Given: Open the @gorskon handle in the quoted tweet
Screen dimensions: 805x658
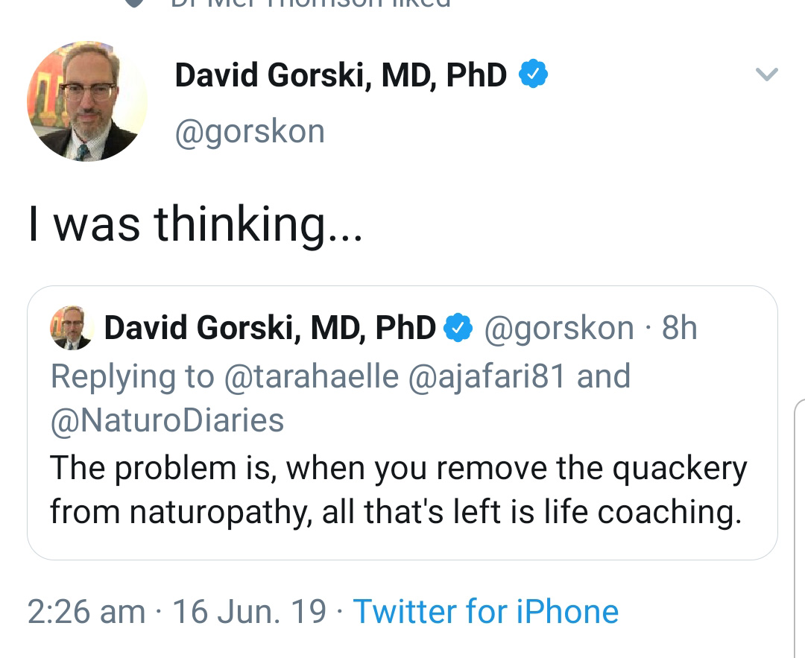Looking at the screenshot, I should pos(559,328).
